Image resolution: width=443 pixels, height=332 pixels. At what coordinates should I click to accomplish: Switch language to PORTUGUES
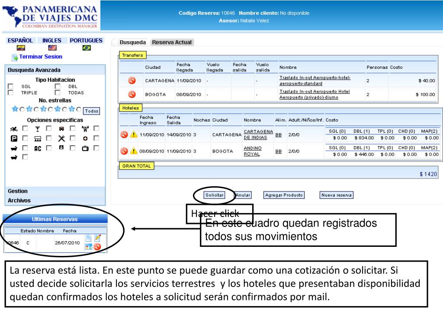coord(86,41)
